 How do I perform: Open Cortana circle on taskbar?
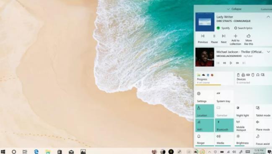pyautogui.click(x=14, y=151)
